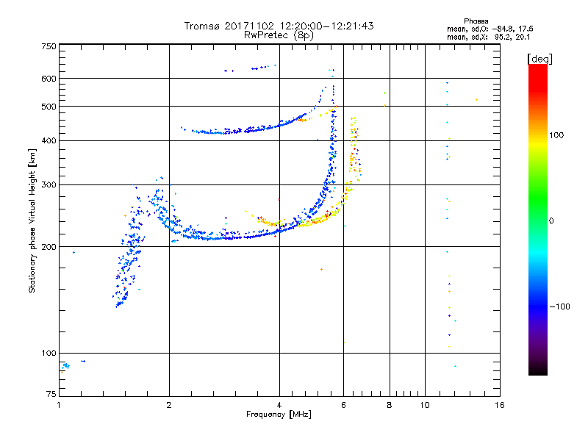This screenshot has width=588, height=441.
Task: Click the colorbar tick label '-100'
Action: 559,306
